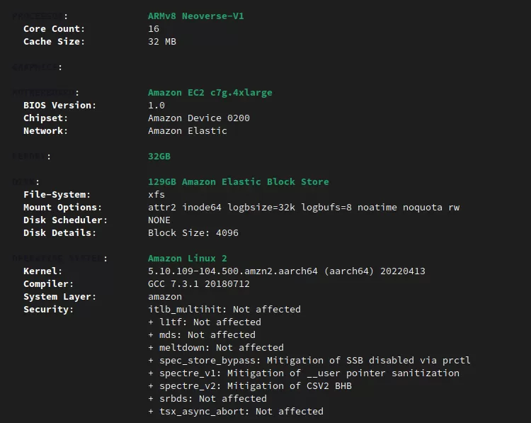Select GCC 7.3.1 20180712 compiler text
The width and height of the screenshot is (531, 423).
click(199, 283)
